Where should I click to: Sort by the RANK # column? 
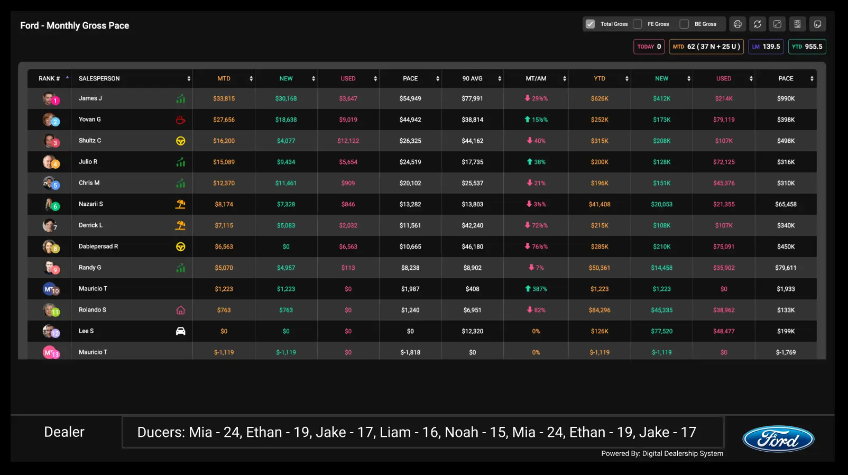[49, 78]
